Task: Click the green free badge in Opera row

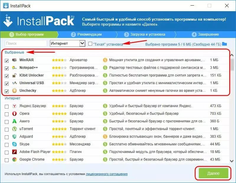Action: point(105,114)
